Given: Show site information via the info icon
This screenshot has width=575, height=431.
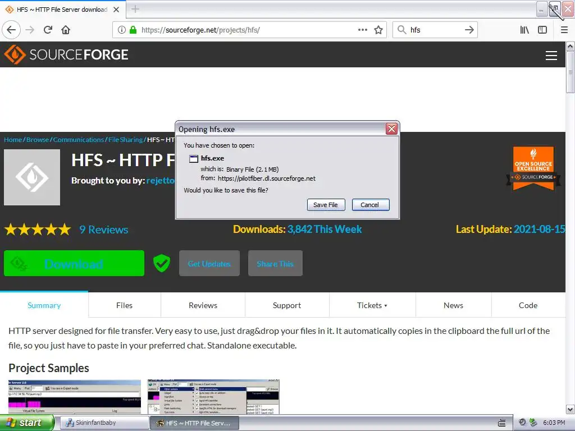Looking at the screenshot, I should [x=122, y=30].
